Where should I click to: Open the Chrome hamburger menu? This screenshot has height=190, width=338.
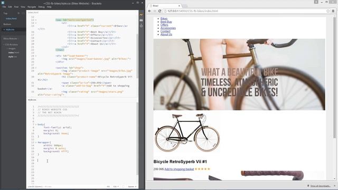click(x=333, y=11)
